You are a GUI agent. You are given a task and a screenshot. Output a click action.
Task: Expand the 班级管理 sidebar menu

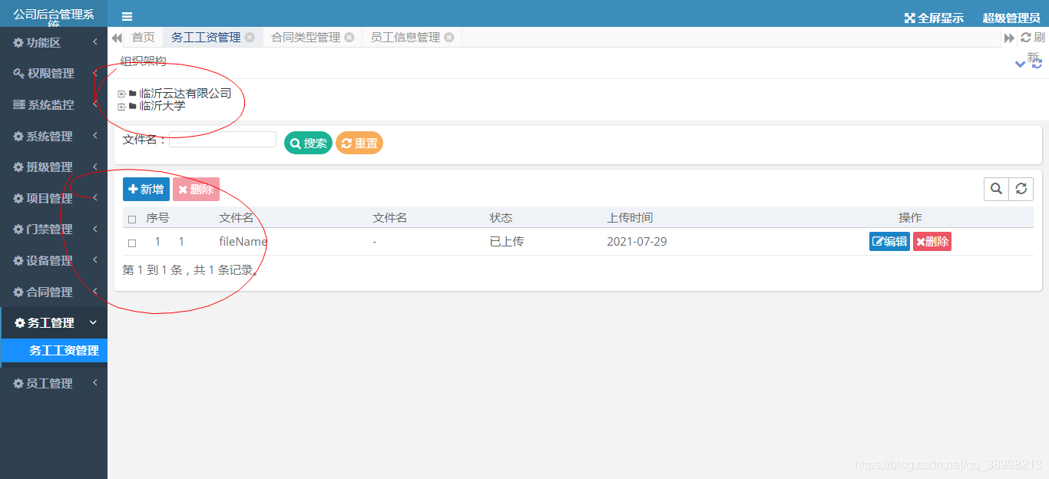54,167
